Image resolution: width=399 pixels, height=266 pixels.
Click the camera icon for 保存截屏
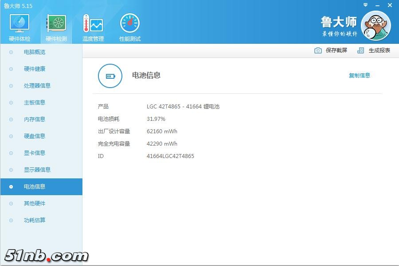(318, 50)
